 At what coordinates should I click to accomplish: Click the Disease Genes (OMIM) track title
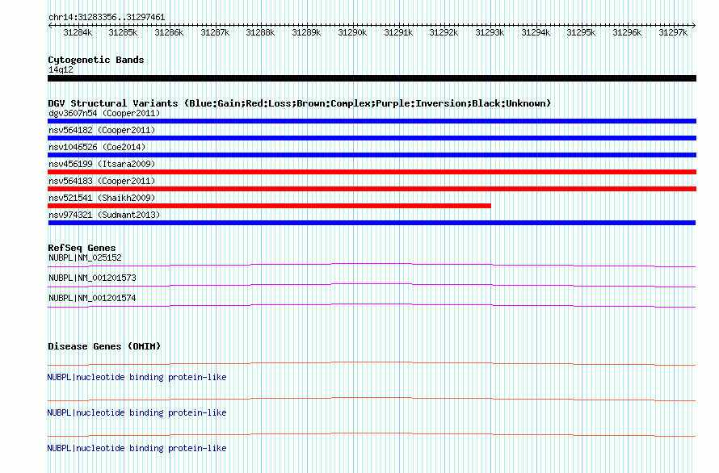click(x=104, y=346)
